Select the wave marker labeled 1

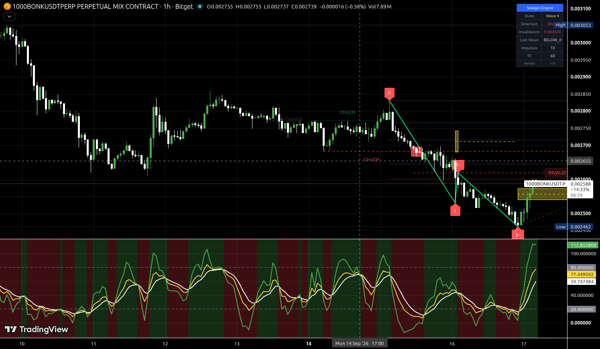coord(455,210)
